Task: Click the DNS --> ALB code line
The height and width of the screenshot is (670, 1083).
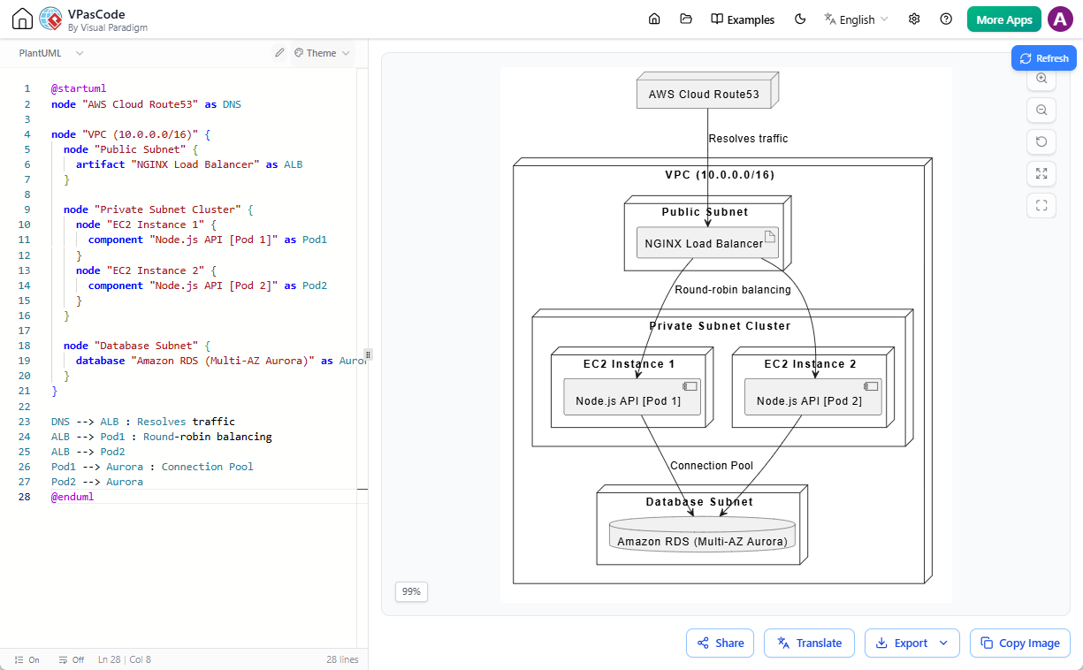Action: click(143, 422)
